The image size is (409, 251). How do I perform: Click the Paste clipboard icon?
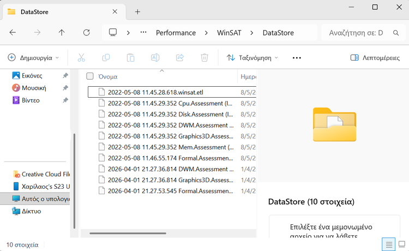(130, 57)
